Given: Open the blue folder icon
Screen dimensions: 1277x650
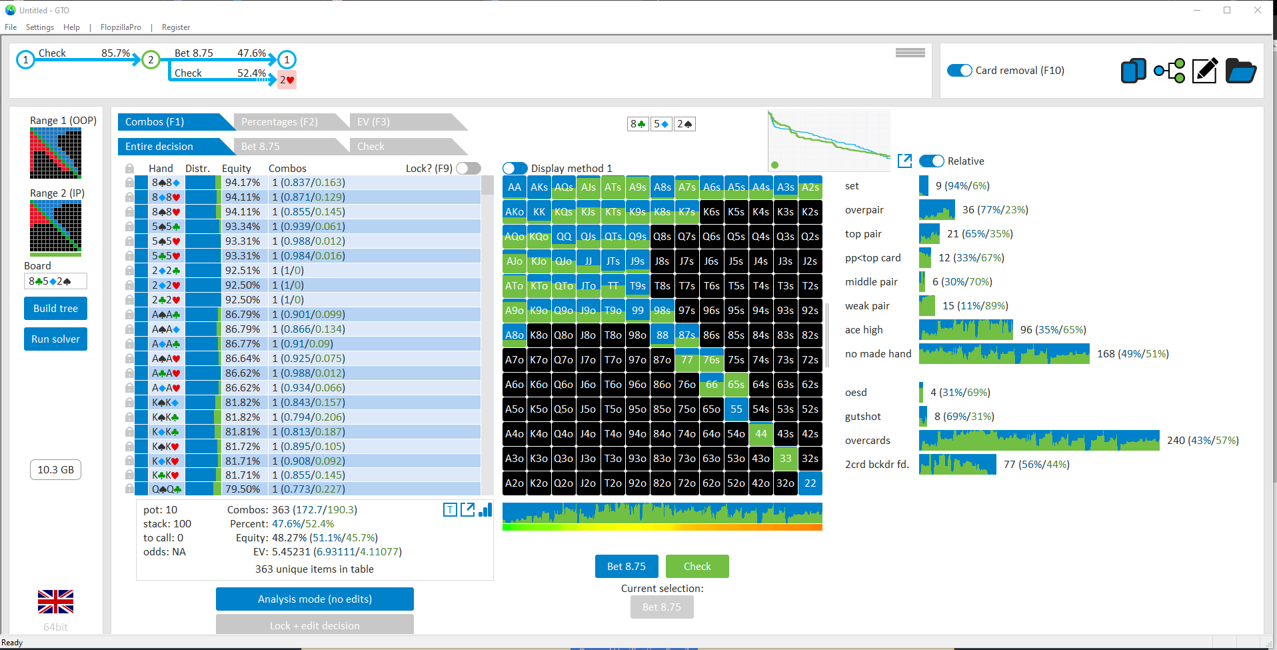Looking at the screenshot, I should [x=1240, y=71].
